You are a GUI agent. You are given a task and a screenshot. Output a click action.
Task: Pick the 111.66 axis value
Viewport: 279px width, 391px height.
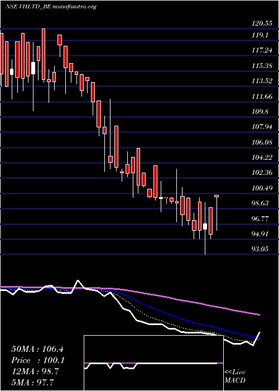pos(262,96)
